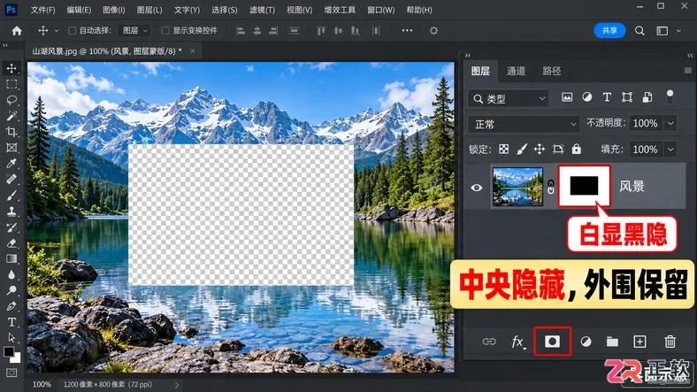The width and height of the screenshot is (697, 392).
Task: Click Add layer mask button
Action: (x=553, y=342)
